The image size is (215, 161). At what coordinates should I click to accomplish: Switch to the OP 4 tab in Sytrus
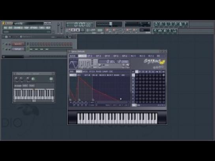click(107, 56)
